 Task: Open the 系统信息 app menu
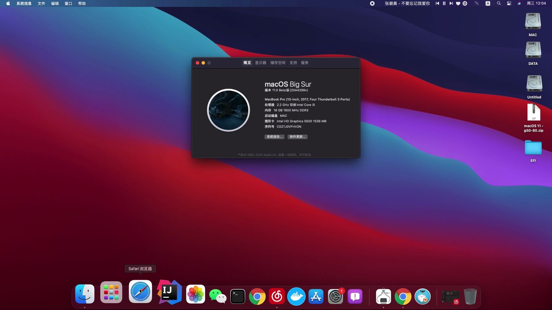[x=24, y=3]
